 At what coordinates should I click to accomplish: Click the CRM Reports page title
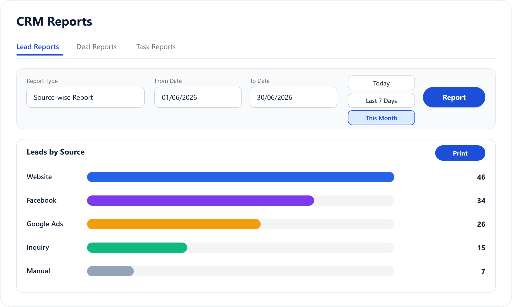[54, 21]
